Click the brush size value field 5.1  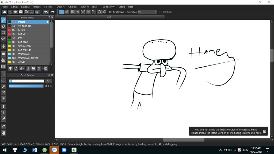click(x=49, y=81)
